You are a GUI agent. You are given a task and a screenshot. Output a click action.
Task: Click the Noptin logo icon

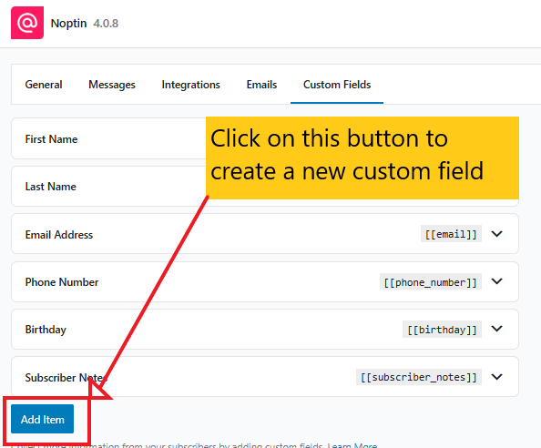pyautogui.click(x=27, y=23)
